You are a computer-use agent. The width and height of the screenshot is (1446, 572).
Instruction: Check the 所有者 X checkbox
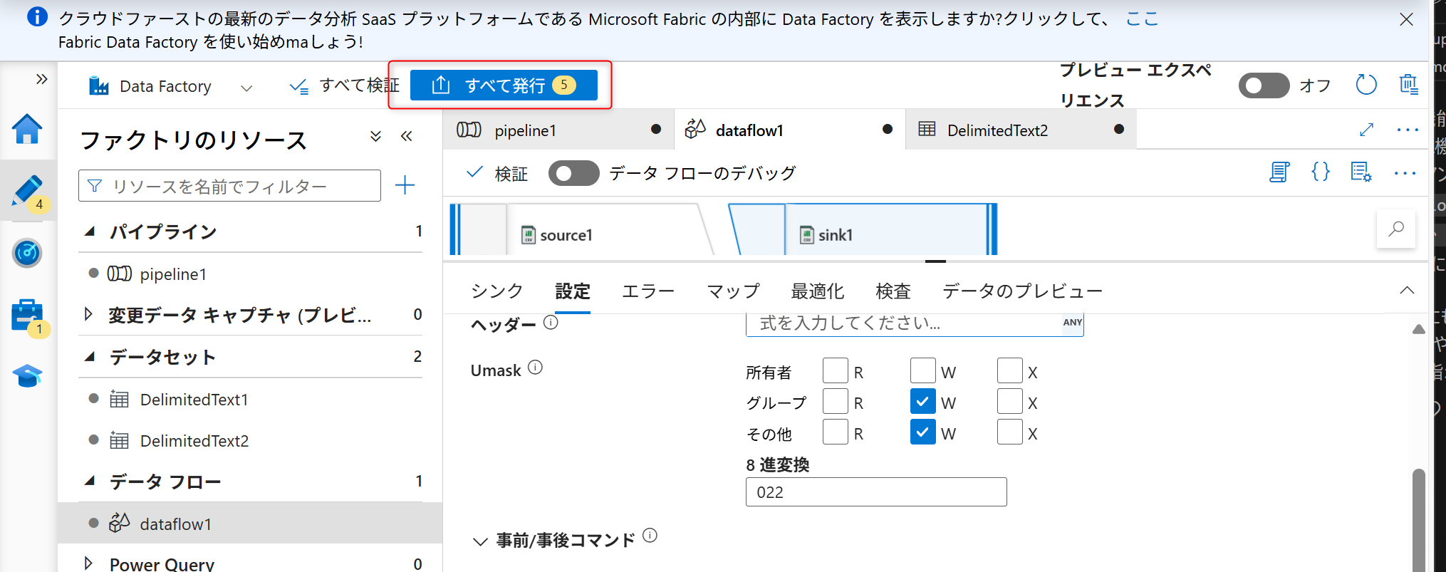1009,371
